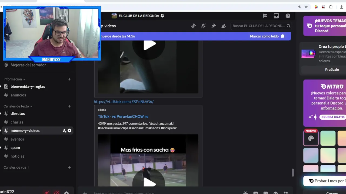The image size is (346, 194).
Task: Add channel in Información category
Action: coord(69,79)
